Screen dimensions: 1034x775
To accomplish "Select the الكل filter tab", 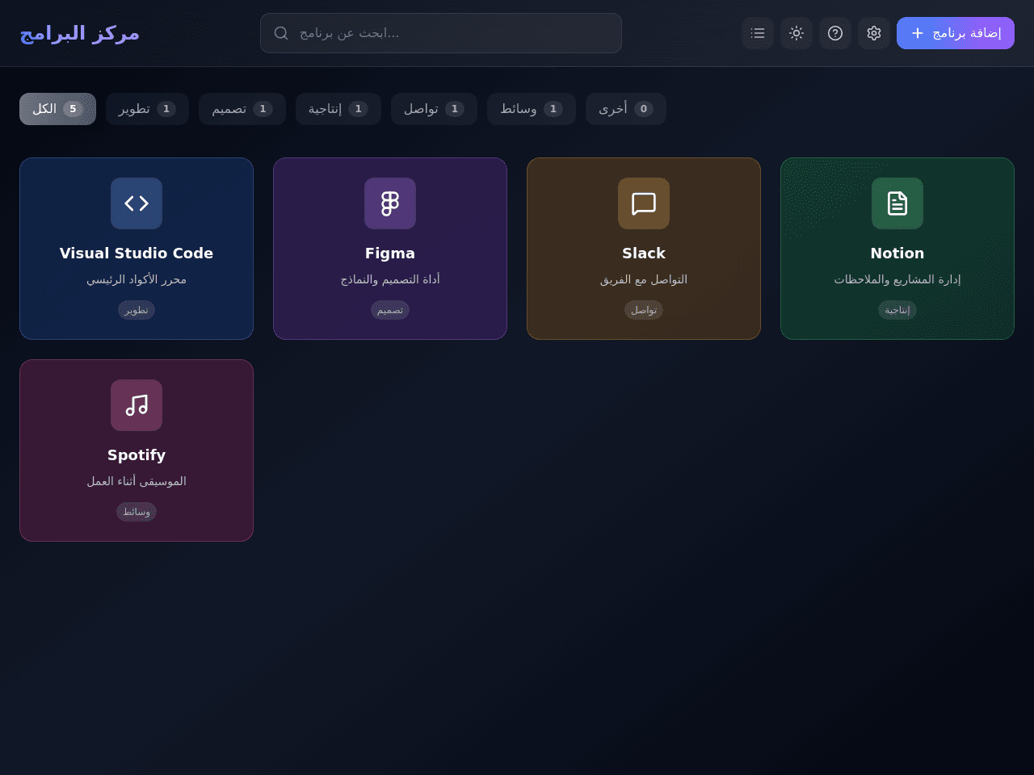I will coord(57,109).
